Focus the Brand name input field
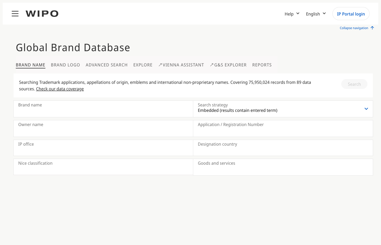This screenshot has width=381, height=245. point(103,109)
